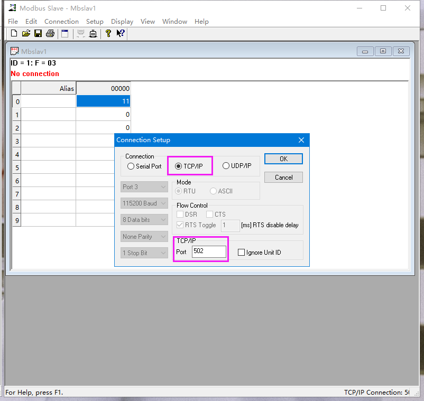Click the New document toolbar icon
The height and width of the screenshot is (401, 424).
coord(14,34)
